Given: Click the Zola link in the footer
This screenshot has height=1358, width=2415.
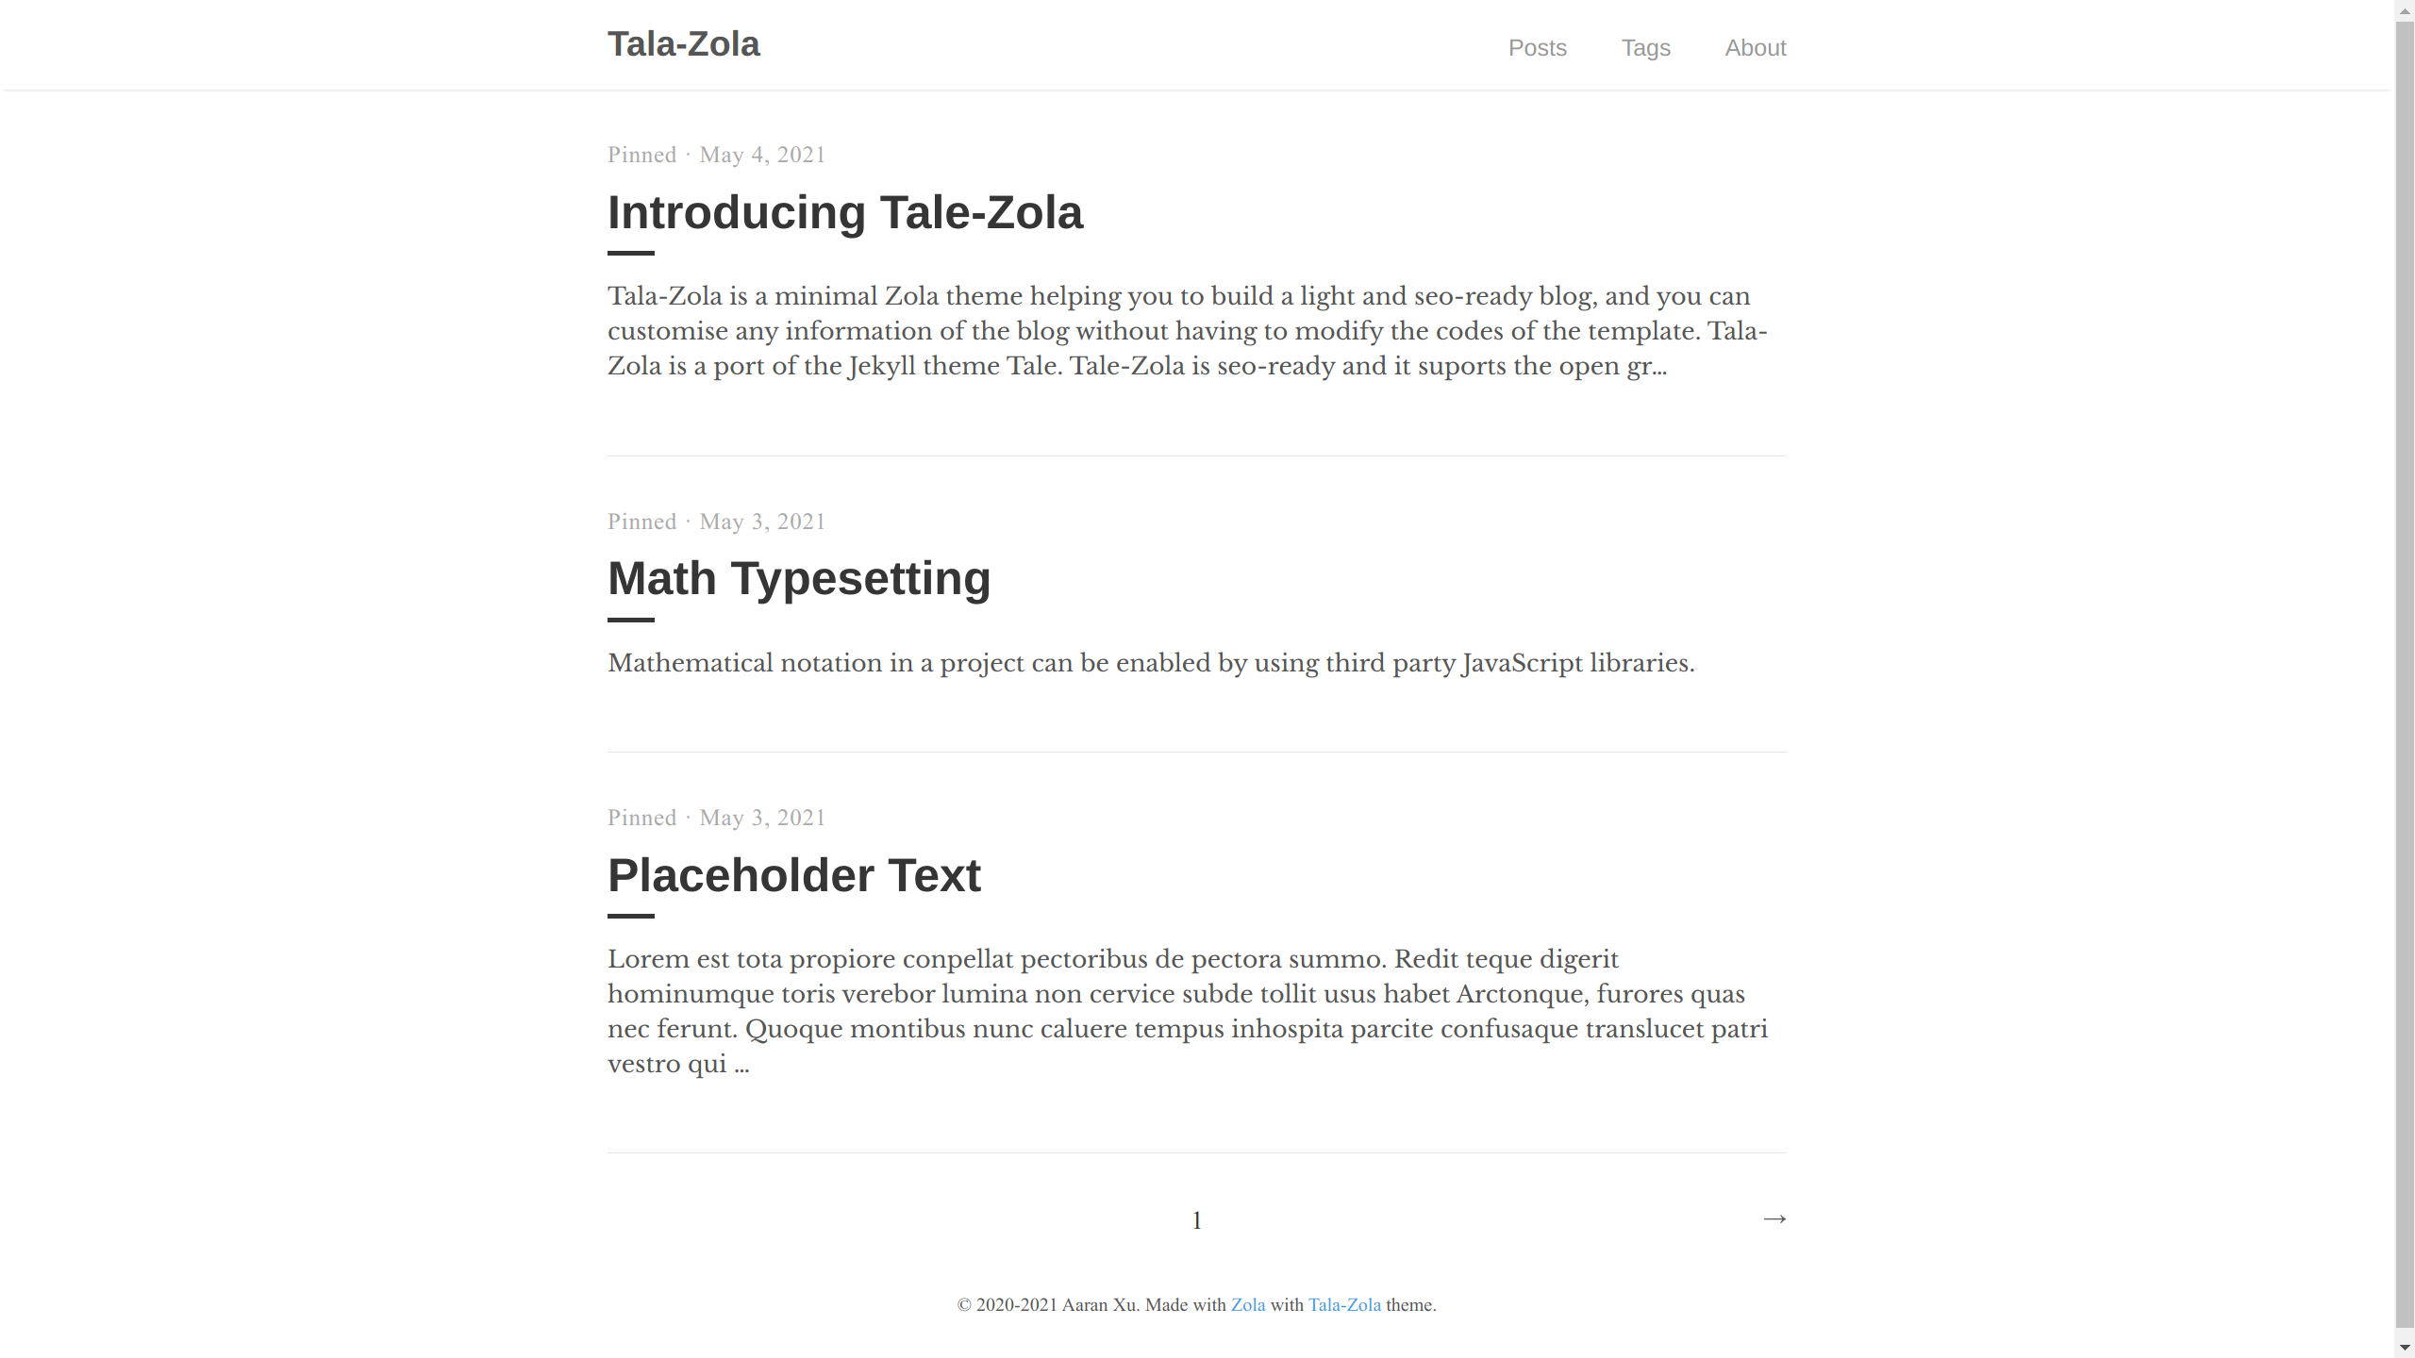Looking at the screenshot, I should [x=1248, y=1304].
